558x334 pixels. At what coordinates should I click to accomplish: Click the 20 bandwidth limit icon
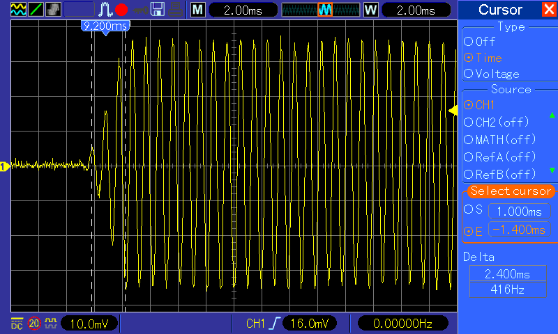34,324
